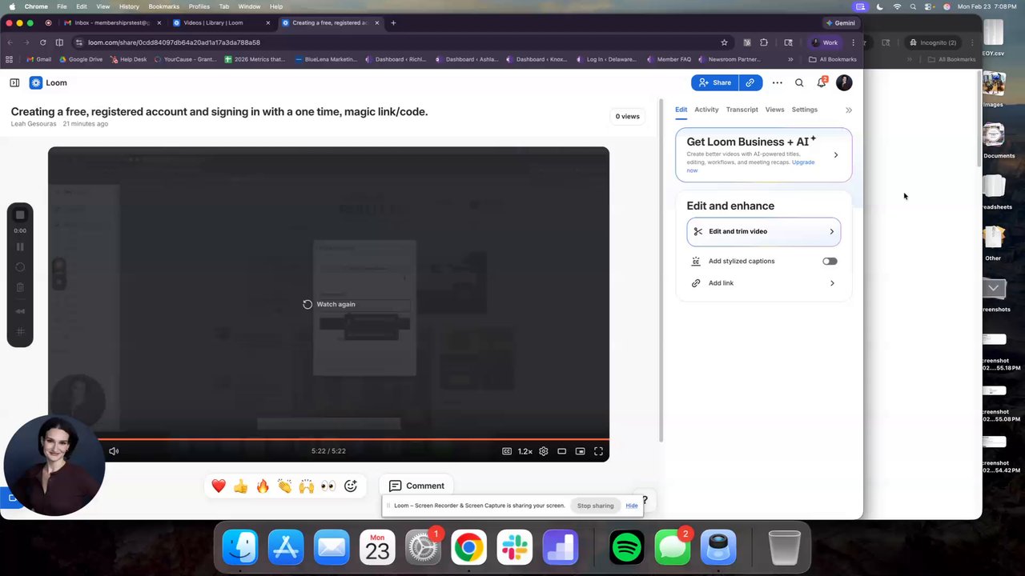
Task: Bookmark this page with the star icon
Action: pos(724,42)
